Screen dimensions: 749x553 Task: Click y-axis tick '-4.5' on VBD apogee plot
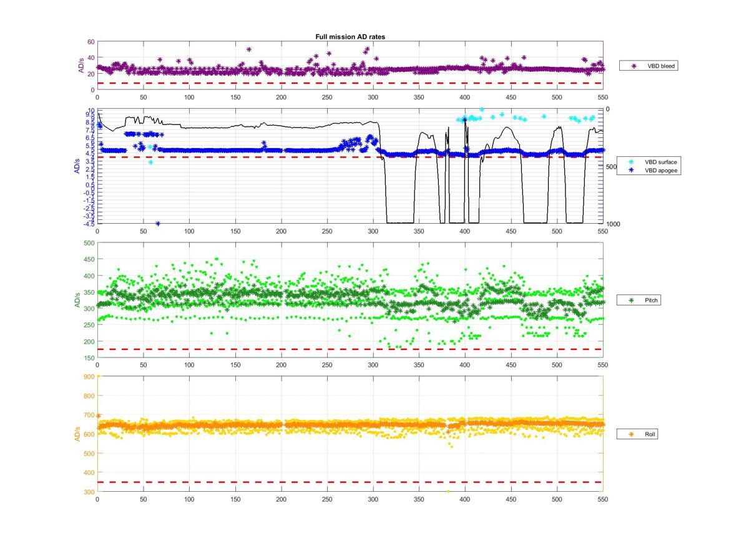[x=89, y=222]
